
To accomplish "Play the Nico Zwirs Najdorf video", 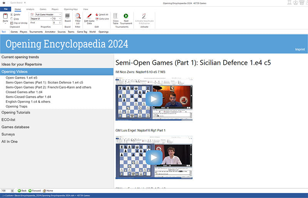I will 154,99.
